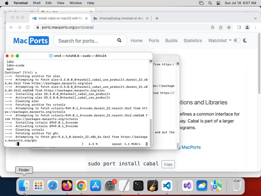Go to the Ports link
This screenshot has width=261, height=196.
(x=154, y=41)
